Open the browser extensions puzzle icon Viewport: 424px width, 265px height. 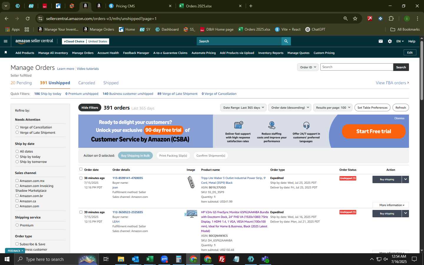(391, 19)
